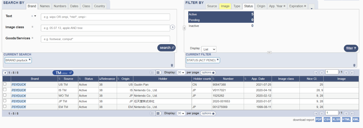Switch to list view icon below table
Image resolution: width=363 pixels, height=128 pixels.
[152, 113]
